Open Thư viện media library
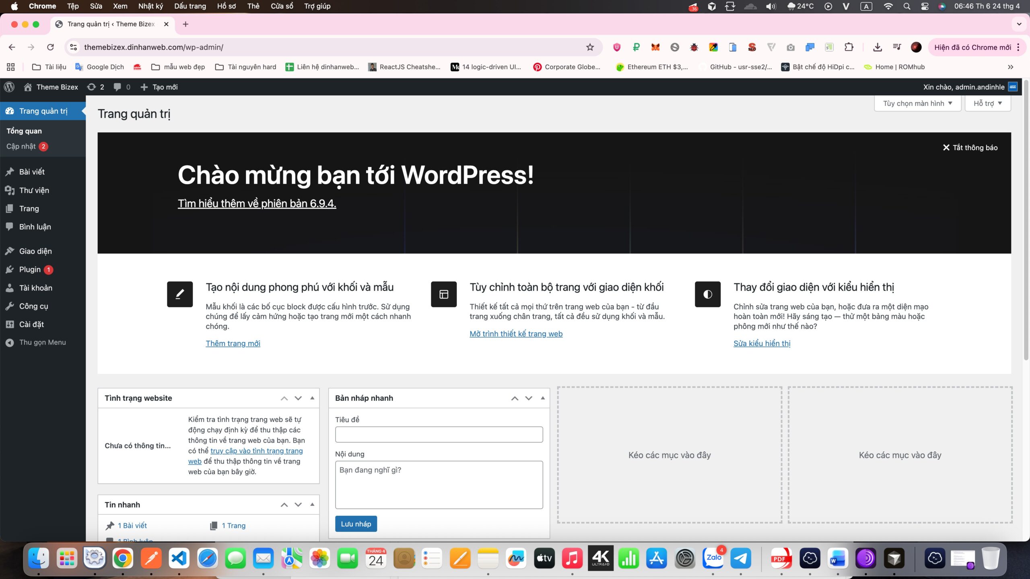 click(x=34, y=190)
